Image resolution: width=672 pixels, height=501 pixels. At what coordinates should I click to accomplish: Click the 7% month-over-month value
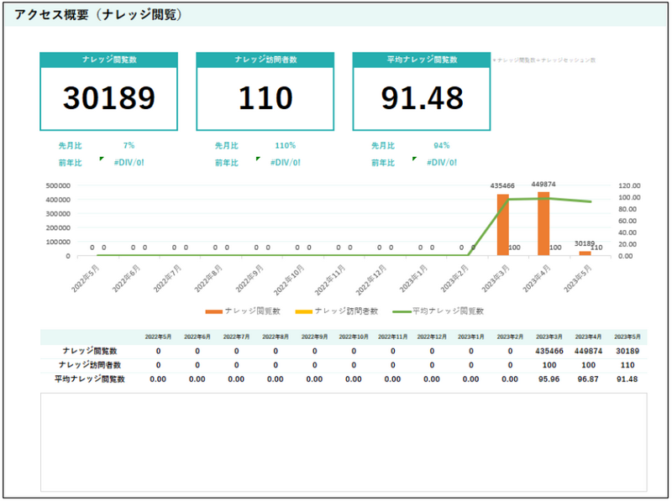pyautogui.click(x=129, y=145)
